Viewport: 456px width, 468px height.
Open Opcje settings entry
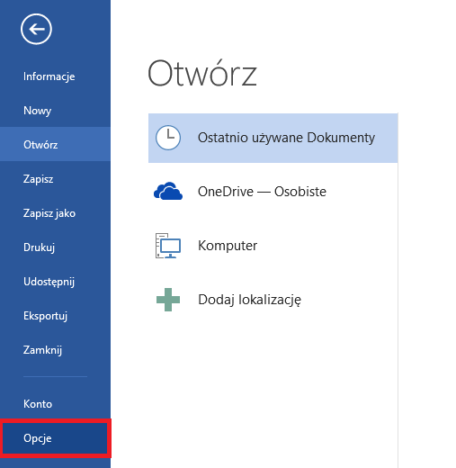tap(55, 438)
